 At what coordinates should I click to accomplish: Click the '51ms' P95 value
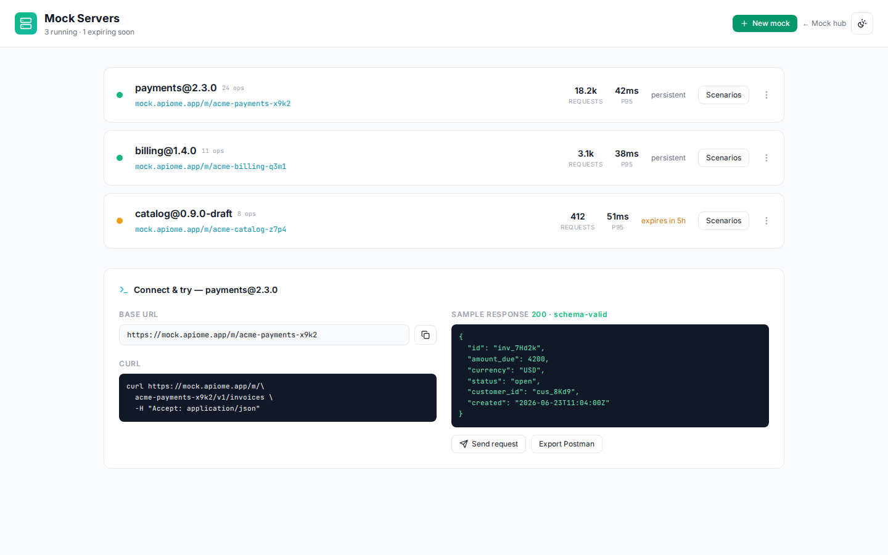pyautogui.click(x=617, y=216)
